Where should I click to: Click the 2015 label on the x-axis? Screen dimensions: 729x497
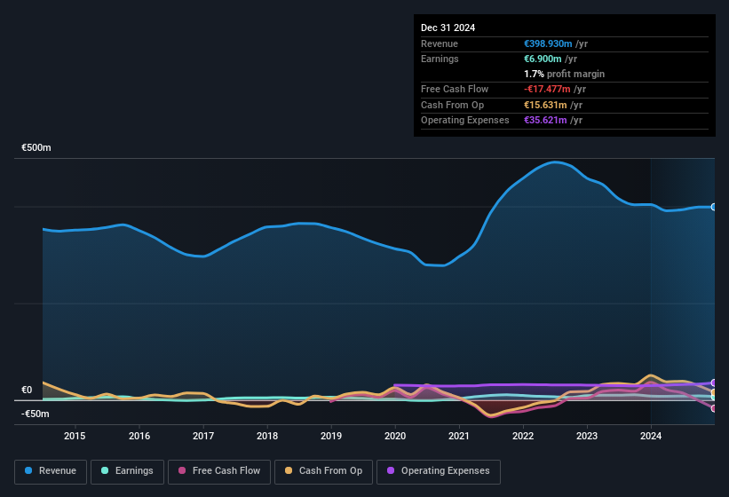click(75, 436)
